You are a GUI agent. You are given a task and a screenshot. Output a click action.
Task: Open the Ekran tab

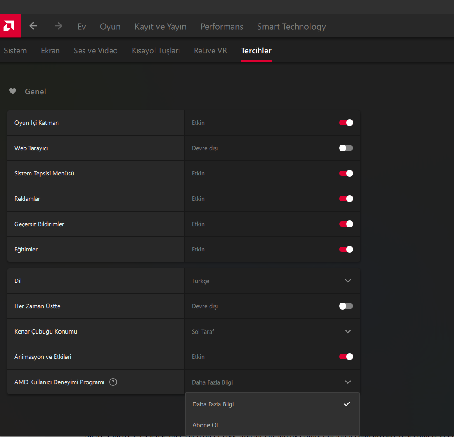(50, 51)
